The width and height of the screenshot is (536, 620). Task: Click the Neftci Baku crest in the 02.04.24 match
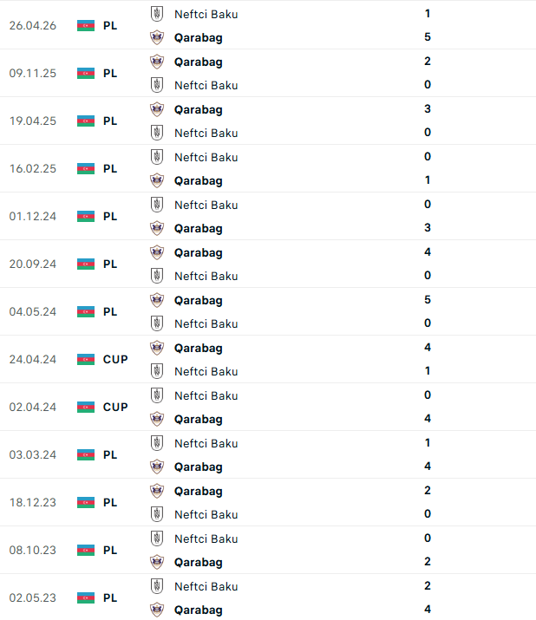pos(156,395)
